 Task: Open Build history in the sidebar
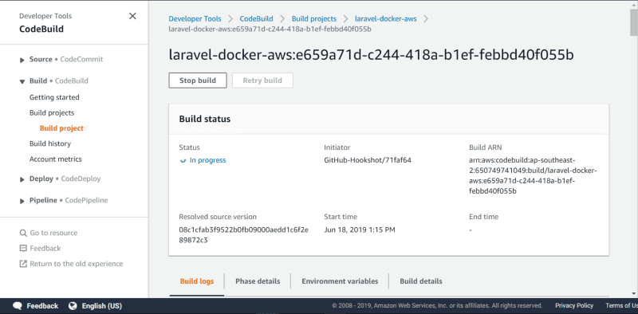(x=50, y=143)
